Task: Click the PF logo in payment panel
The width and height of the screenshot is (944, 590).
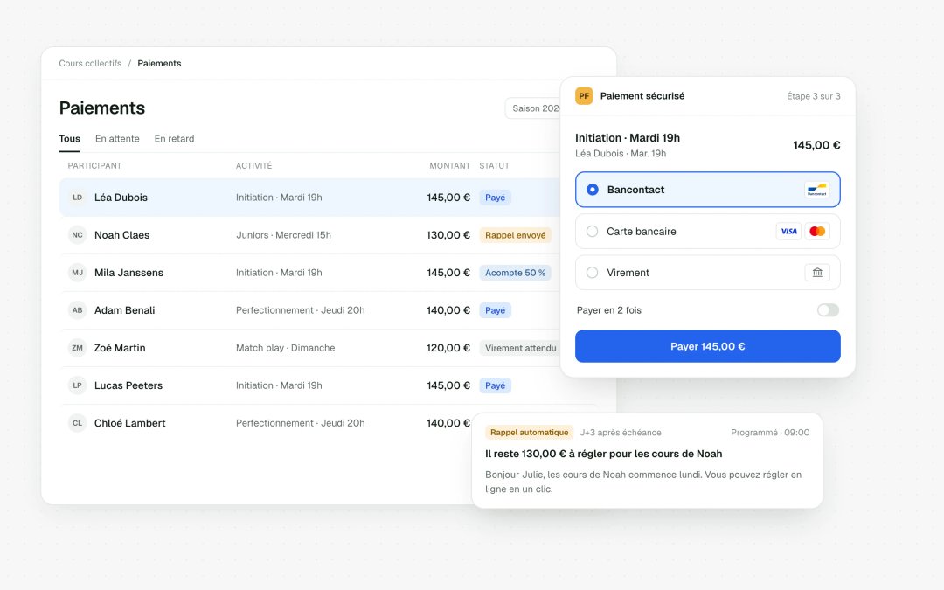Action: pyautogui.click(x=584, y=96)
